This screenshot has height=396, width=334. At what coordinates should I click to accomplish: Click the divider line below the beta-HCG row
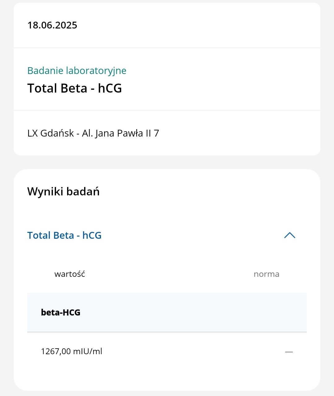pyautogui.click(x=167, y=332)
